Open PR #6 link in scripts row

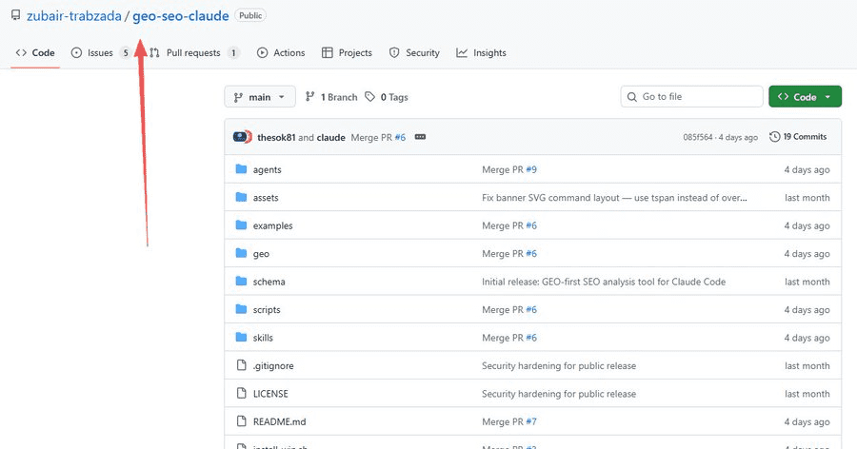pos(531,309)
